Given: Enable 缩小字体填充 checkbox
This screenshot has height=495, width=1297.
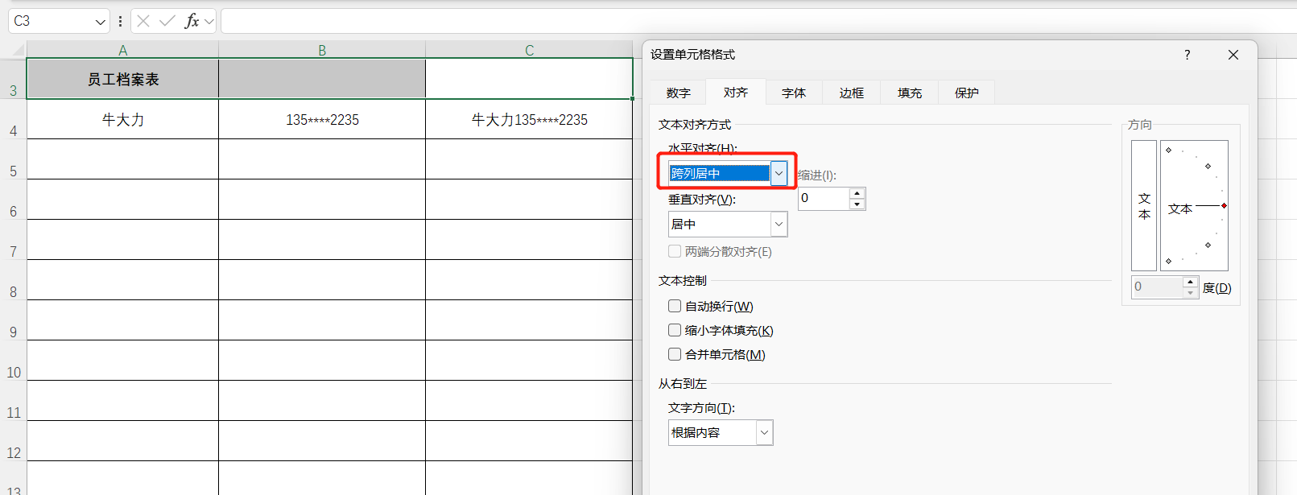Looking at the screenshot, I should [x=675, y=330].
